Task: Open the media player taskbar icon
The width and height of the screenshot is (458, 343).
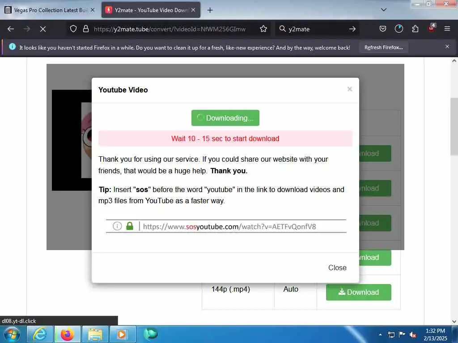Action: point(123,334)
